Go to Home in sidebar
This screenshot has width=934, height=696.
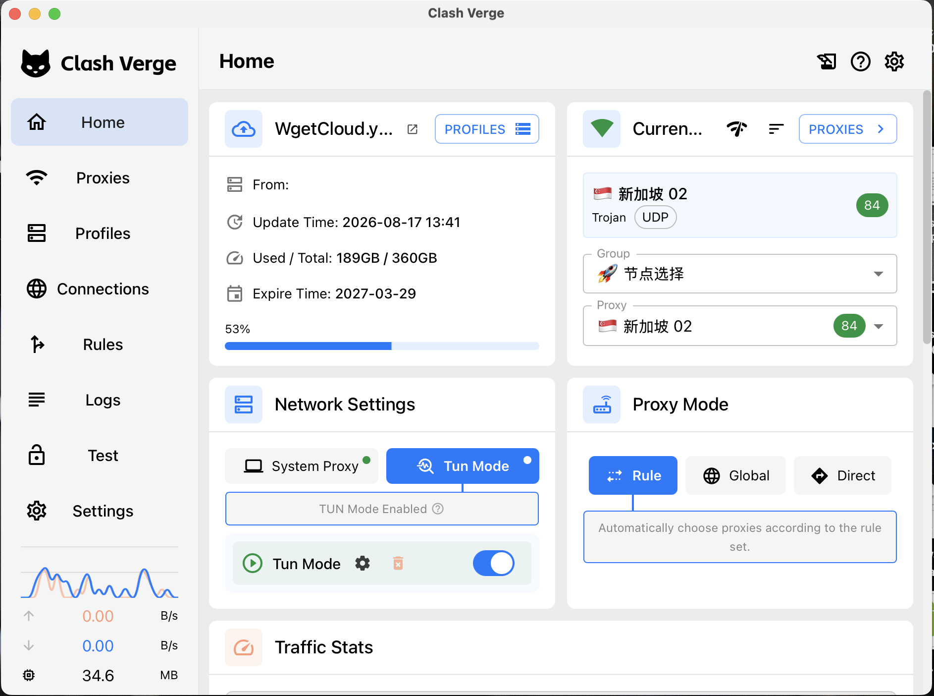point(100,122)
